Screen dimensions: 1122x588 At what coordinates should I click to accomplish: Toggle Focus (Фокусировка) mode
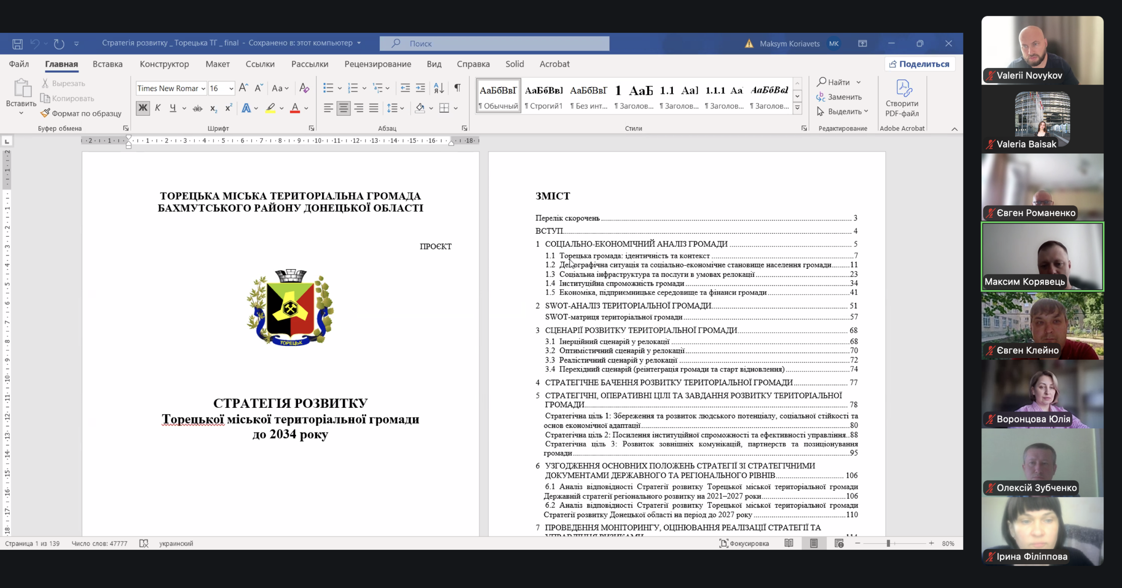click(744, 543)
